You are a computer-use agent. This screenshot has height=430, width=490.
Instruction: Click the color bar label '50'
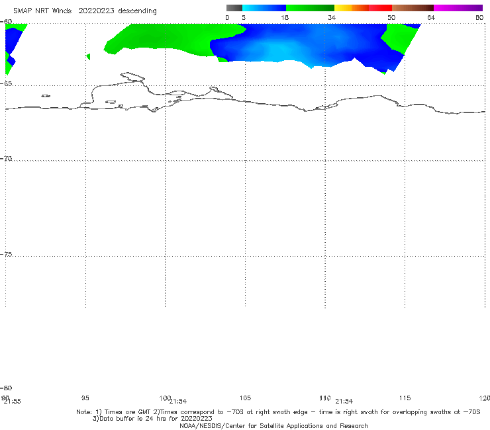point(391,18)
